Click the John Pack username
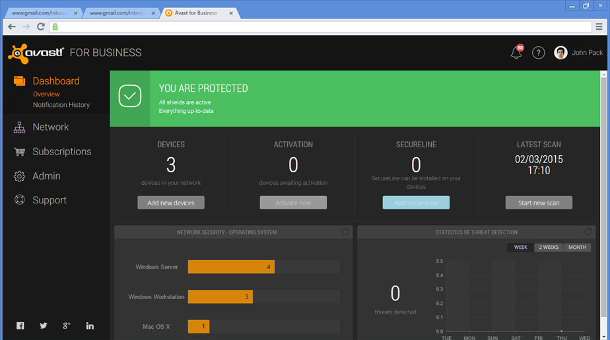Image resolution: width=610 pixels, height=340 pixels. 587,53
